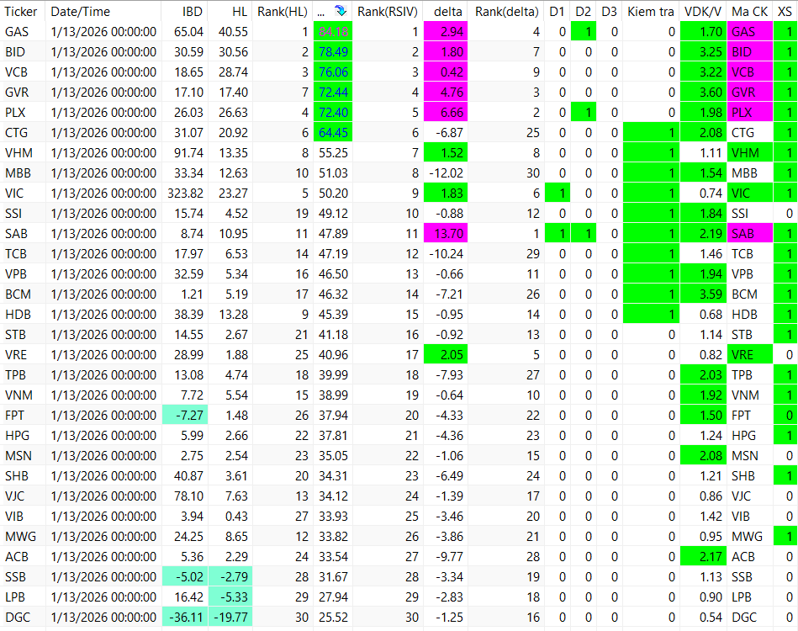This screenshot has width=798, height=631.
Task: Click the -12.02 delta value in MBB row
Action: click(446, 173)
